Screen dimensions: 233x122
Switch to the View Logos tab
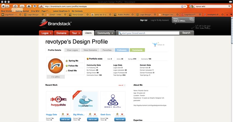(72, 50)
